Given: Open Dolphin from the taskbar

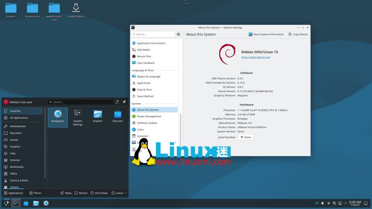Looking at the screenshot, I should click(x=36, y=203).
